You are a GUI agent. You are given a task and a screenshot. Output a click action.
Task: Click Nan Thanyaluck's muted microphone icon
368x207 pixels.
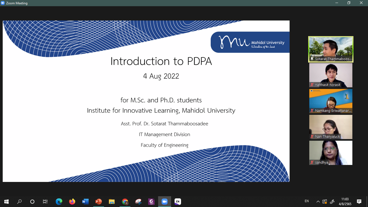[312, 137]
